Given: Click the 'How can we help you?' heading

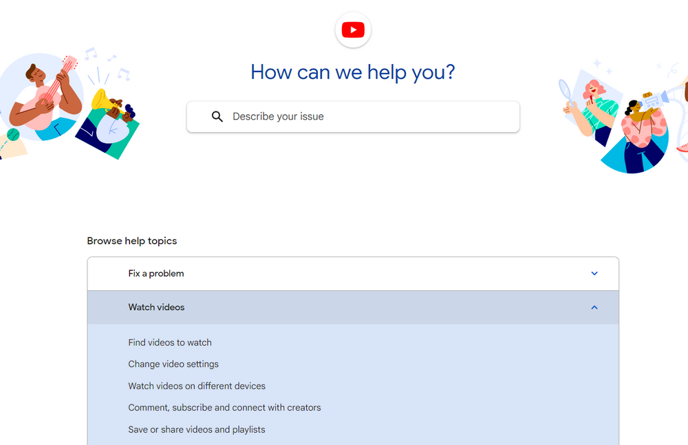Looking at the screenshot, I should [x=353, y=72].
